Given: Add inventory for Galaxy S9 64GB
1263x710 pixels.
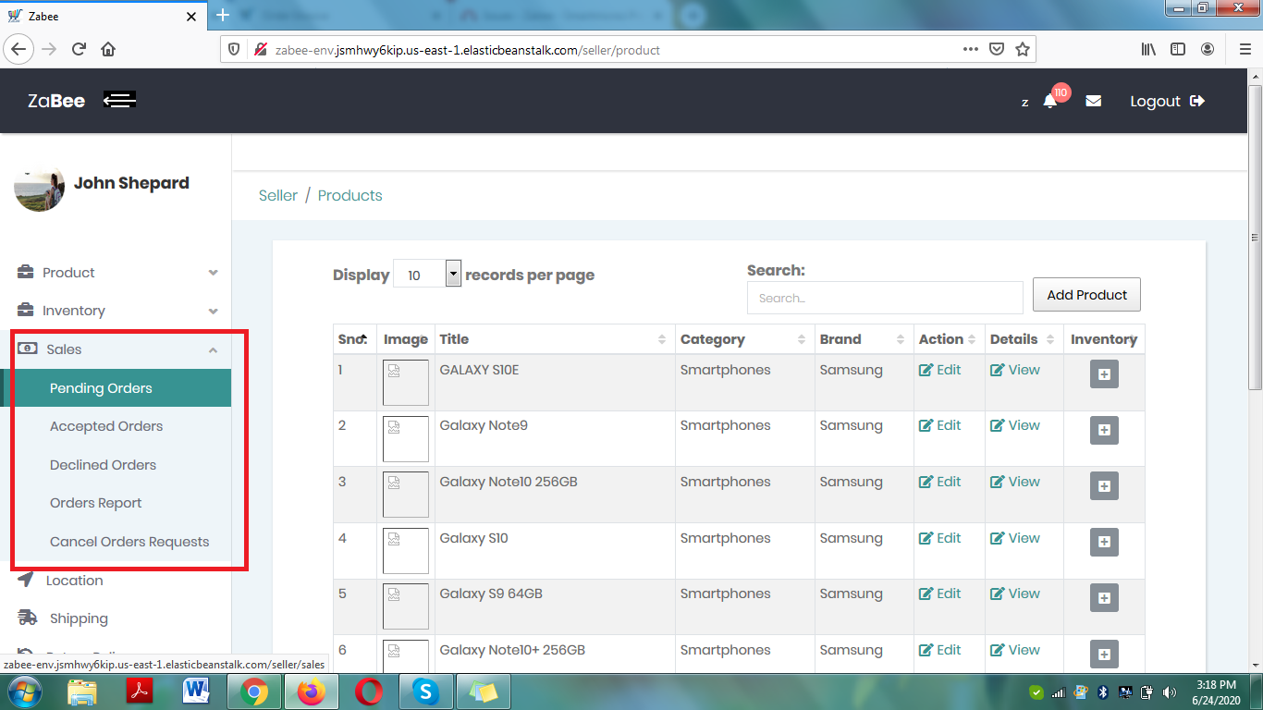Looking at the screenshot, I should [x=1104, y=598].
